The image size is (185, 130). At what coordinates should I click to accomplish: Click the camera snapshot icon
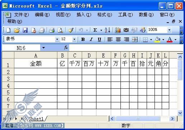(126, 30)
